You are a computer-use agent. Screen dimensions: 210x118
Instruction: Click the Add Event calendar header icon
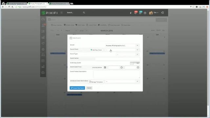coord(71,38)
